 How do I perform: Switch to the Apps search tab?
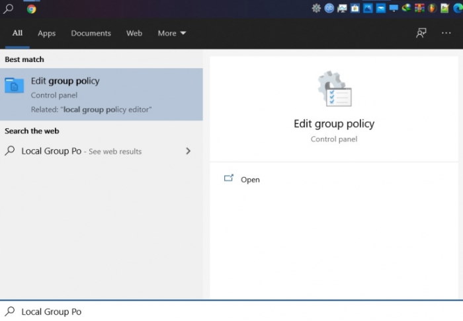pos(47,33)
